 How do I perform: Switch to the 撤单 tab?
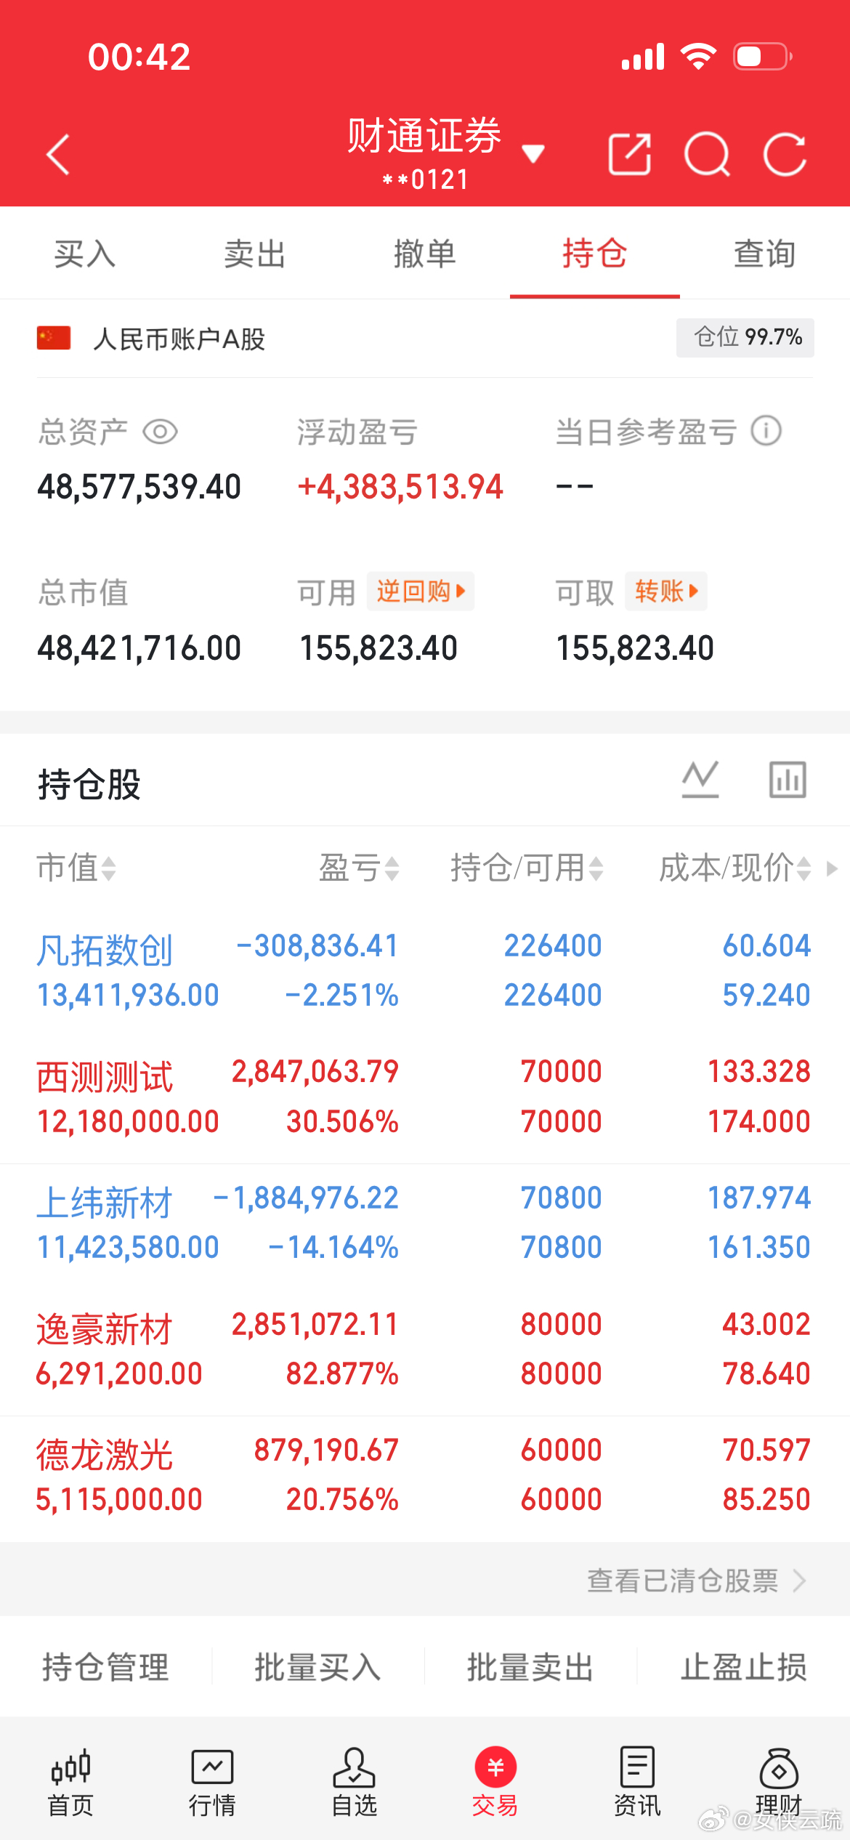(x=425, y=254)
